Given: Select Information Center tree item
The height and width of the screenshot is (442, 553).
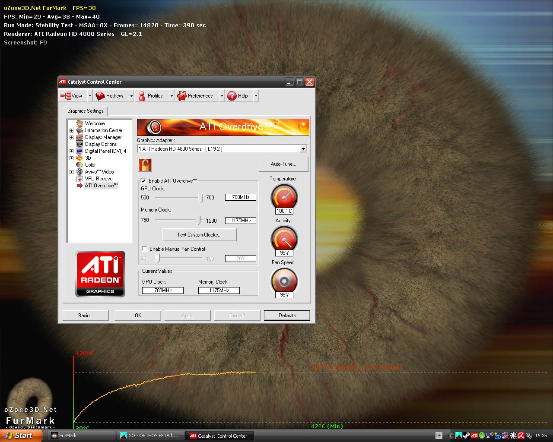Looking at the screenshot, I should point(104,130).
